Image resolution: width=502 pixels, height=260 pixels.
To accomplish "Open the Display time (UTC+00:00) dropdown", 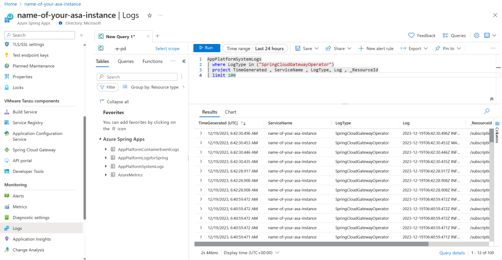I will (251, 253).
